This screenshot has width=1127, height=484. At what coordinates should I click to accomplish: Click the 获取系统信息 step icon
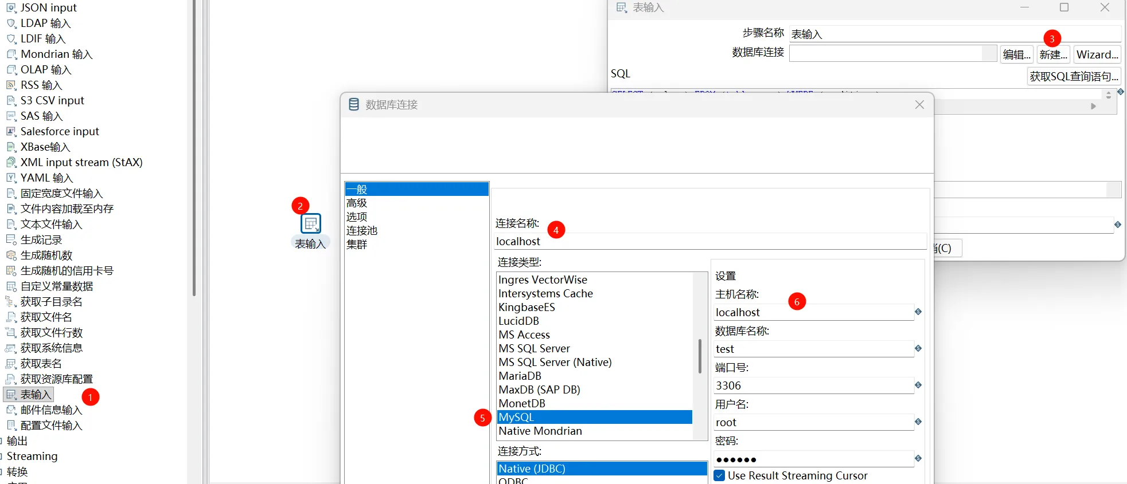point(11,348)
